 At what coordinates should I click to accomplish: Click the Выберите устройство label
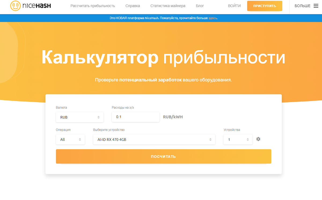click(109, 130)
